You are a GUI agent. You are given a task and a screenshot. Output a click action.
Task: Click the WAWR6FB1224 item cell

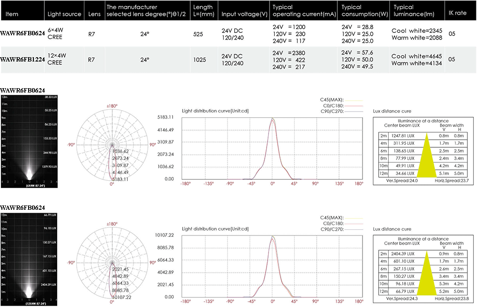(22, 59)
